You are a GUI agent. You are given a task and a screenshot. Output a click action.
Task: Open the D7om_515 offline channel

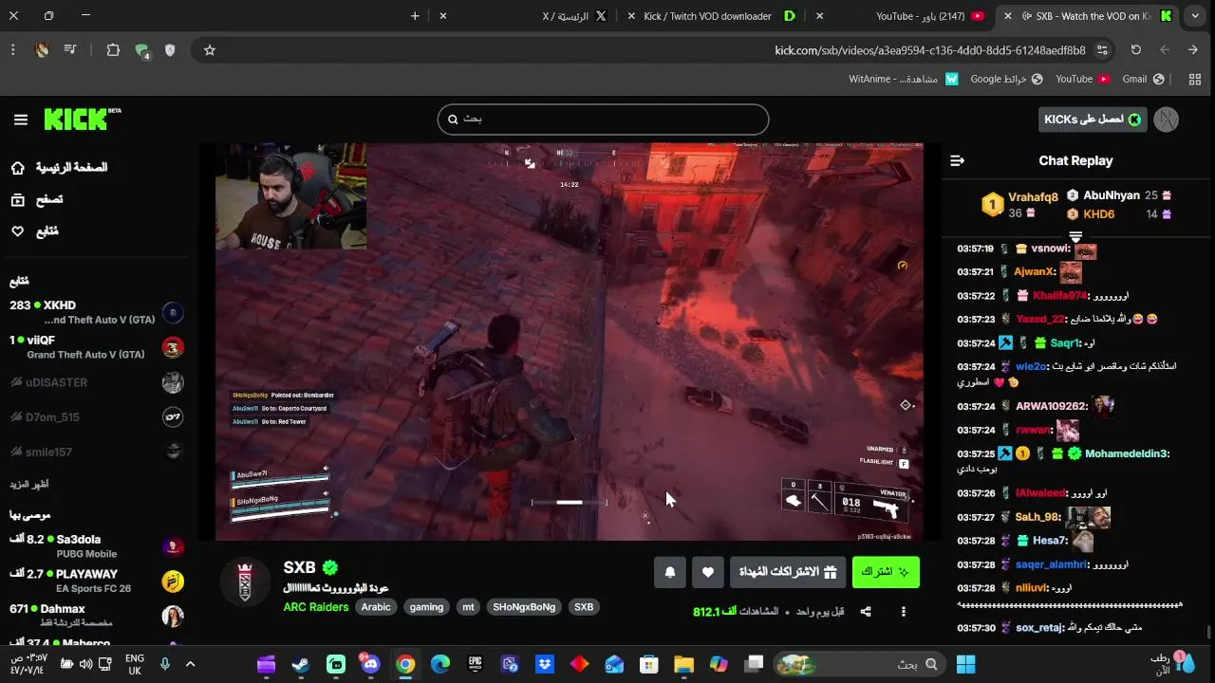click(95, 417)
